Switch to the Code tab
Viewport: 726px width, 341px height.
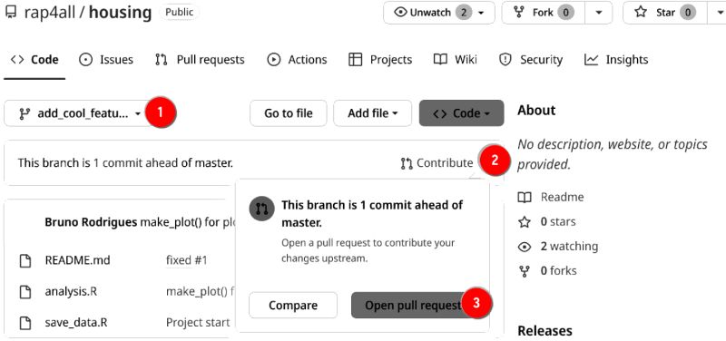click(34, 60)
